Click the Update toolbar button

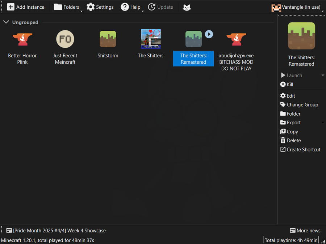[x=160, y=7]
